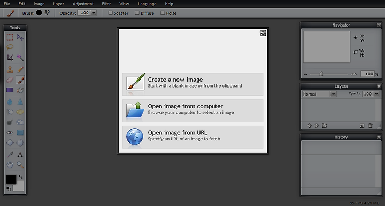Open the Brush size picker arrow
The image size is (385, 206).
[47, 14]
